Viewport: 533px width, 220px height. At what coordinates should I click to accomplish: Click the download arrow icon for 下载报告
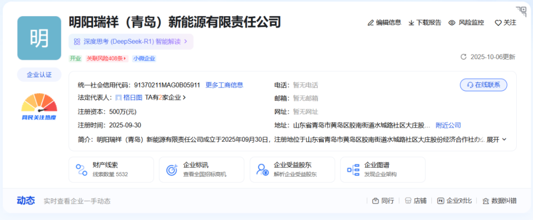point(411,23)
